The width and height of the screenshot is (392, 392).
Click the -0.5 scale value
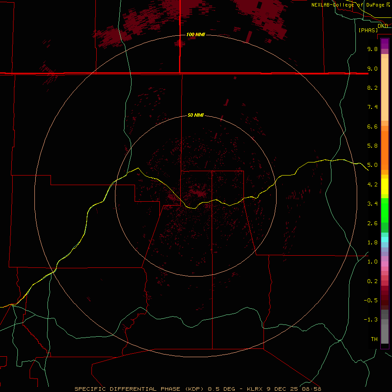371,301
